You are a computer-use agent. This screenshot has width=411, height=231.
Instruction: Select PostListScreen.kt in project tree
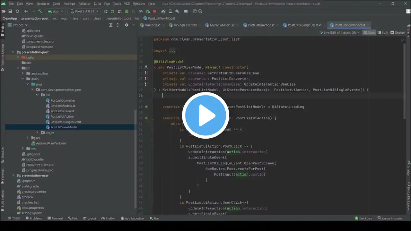click(x=62, y=111)
